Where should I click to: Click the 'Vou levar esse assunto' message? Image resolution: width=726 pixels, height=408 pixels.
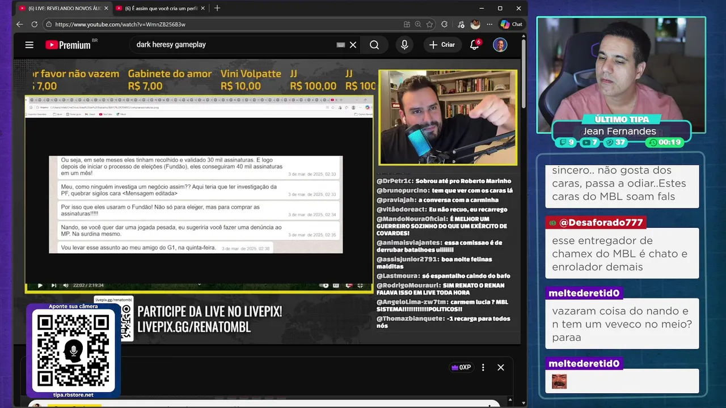165,248
